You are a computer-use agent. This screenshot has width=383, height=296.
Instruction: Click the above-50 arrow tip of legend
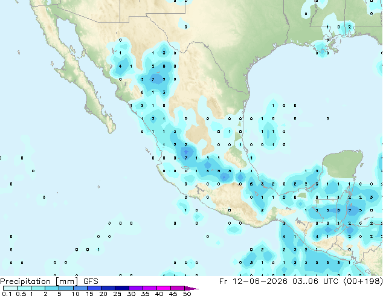(191, 288)
